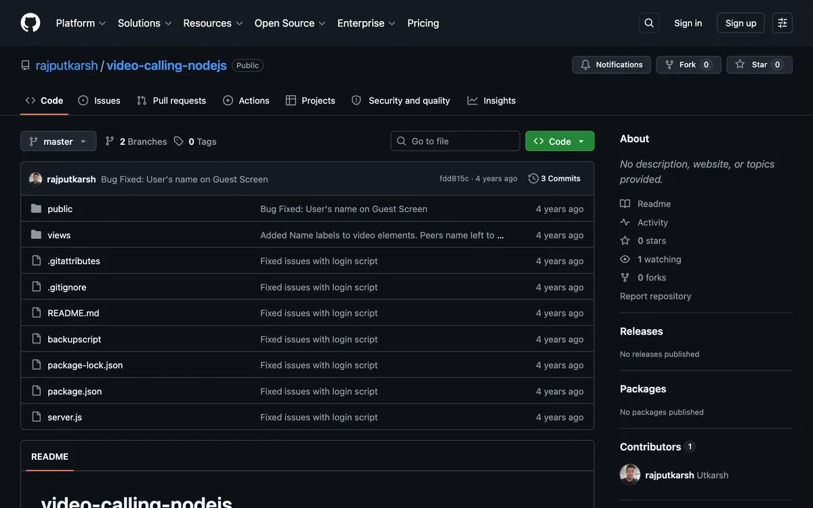Click the public folder icon
Screen dimensions: 813x508
click(36, 209)
